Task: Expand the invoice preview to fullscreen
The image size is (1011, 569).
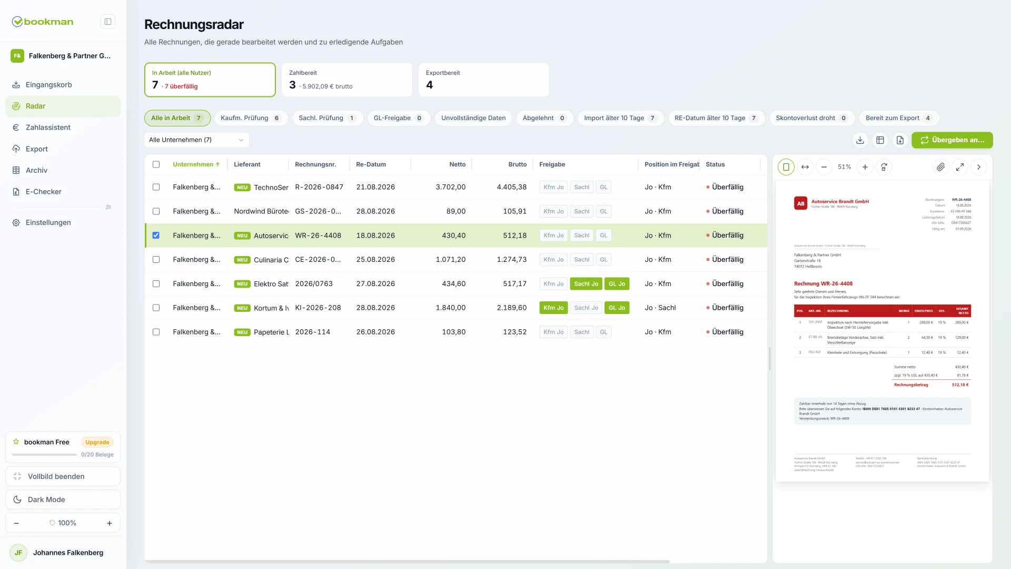Action: pos(960,167)
